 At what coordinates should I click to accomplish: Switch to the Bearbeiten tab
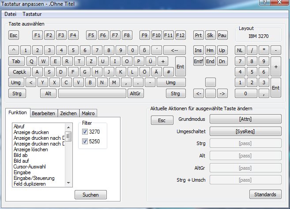tap(43, 113)
